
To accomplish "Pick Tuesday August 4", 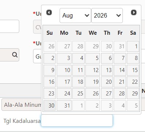I will tap(78, 58).
